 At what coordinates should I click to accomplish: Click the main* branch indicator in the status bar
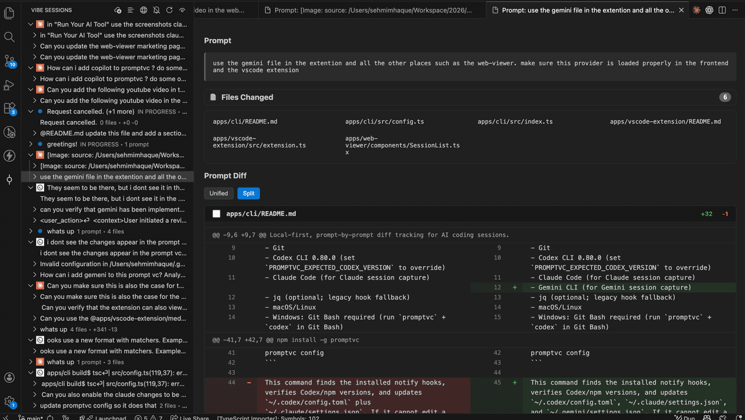[x=29, y=417]
